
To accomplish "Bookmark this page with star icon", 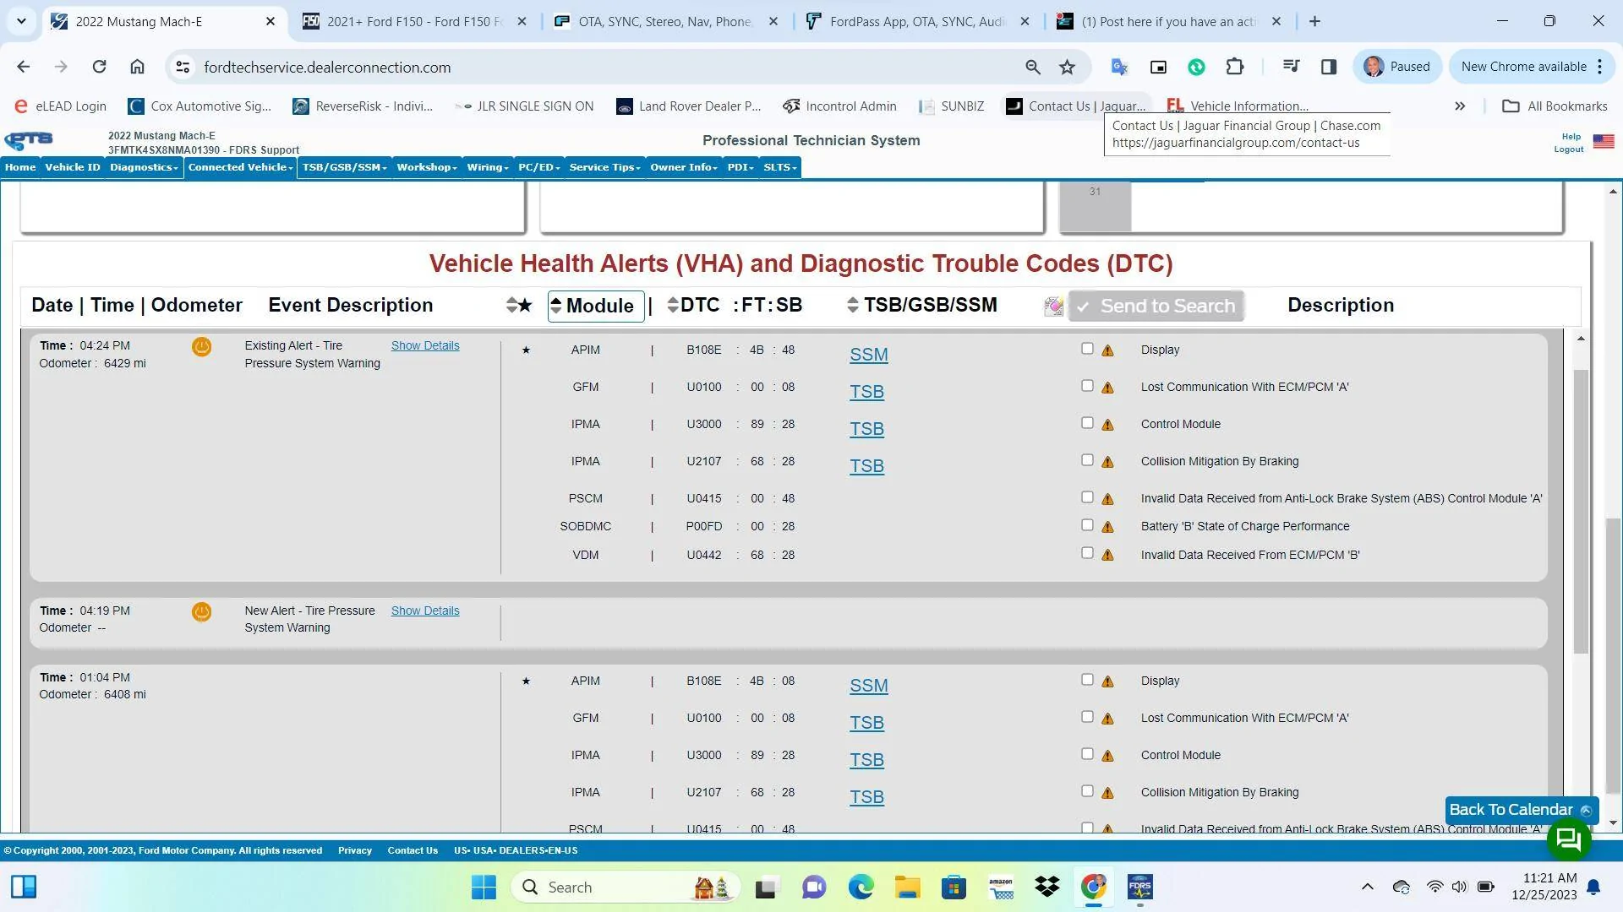I will (x=1068, y=67).
